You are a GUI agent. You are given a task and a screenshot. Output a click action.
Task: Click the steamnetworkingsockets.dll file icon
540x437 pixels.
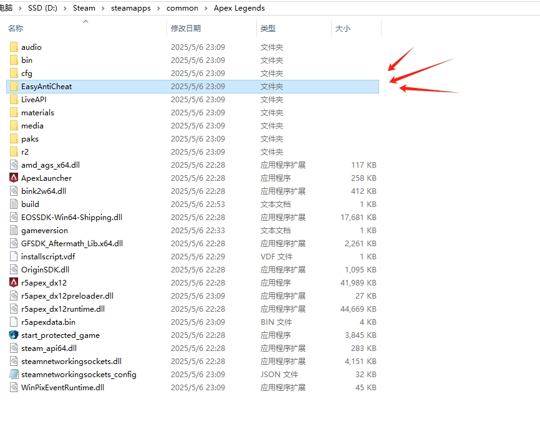[x=14, y=361]
